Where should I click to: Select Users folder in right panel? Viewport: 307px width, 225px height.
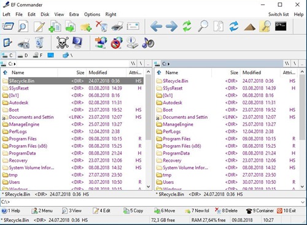point(227,182)
